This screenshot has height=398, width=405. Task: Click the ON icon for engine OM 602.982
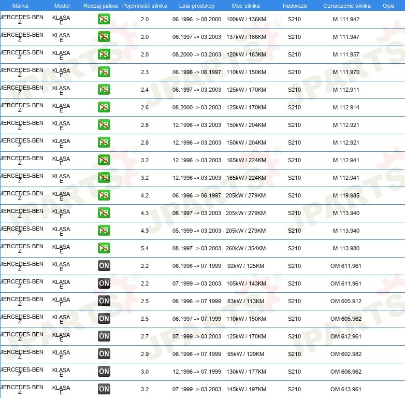click(x=104, y=354)
